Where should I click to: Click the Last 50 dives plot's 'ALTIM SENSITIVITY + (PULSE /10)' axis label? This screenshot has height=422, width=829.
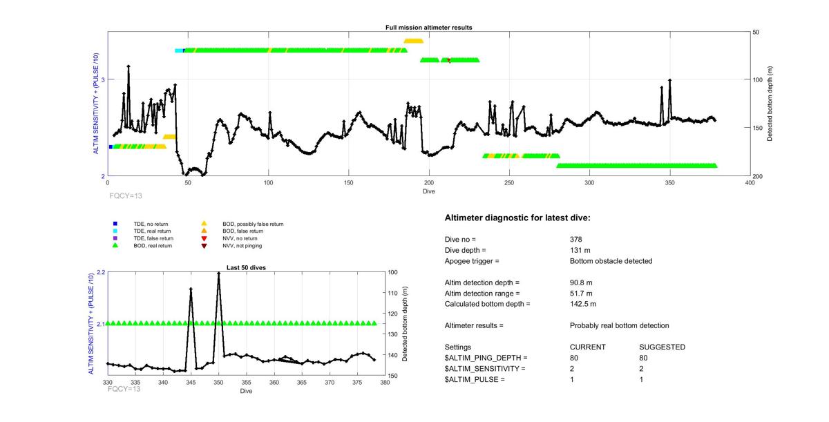92,324
